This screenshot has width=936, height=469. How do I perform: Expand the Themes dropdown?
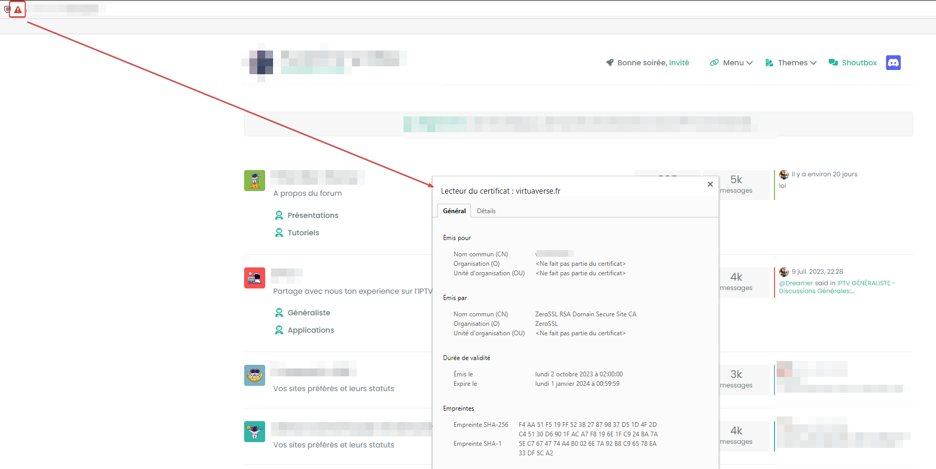click(791, 63)
